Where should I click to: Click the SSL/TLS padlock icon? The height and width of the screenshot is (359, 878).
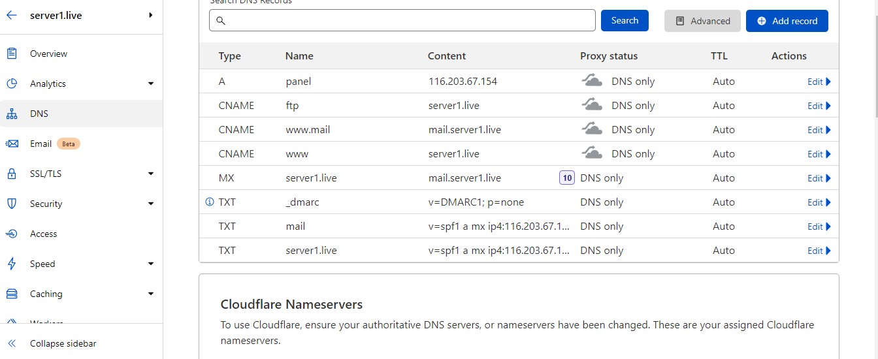tap(12, 174)
